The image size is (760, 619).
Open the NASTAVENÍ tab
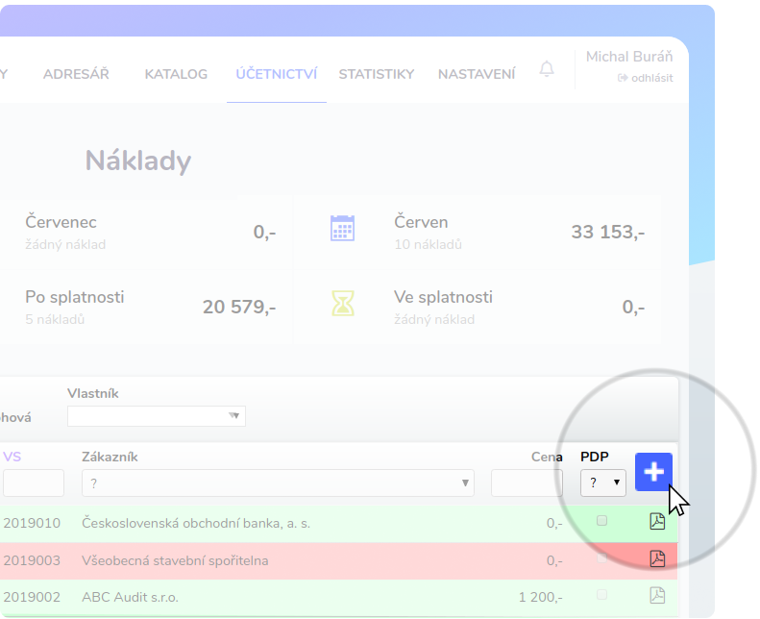point(477,74)
